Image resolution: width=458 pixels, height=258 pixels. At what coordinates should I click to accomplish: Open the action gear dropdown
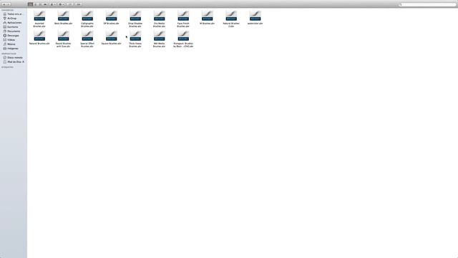62,4
